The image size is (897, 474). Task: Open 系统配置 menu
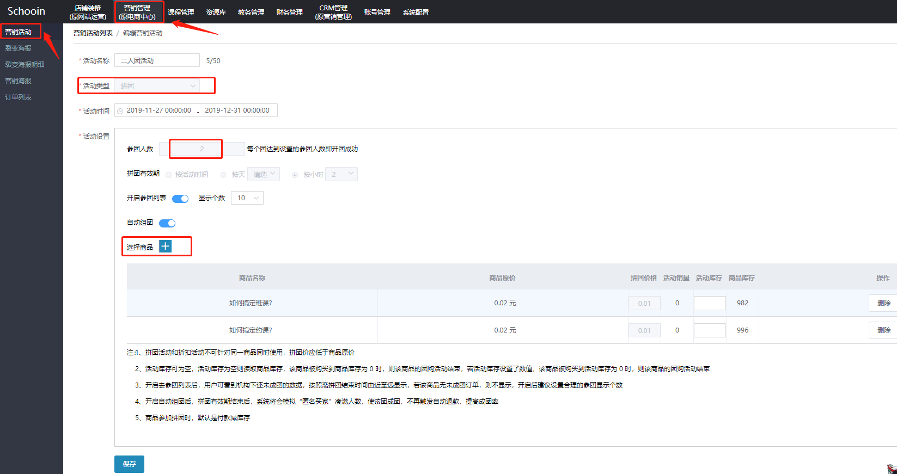416,12
